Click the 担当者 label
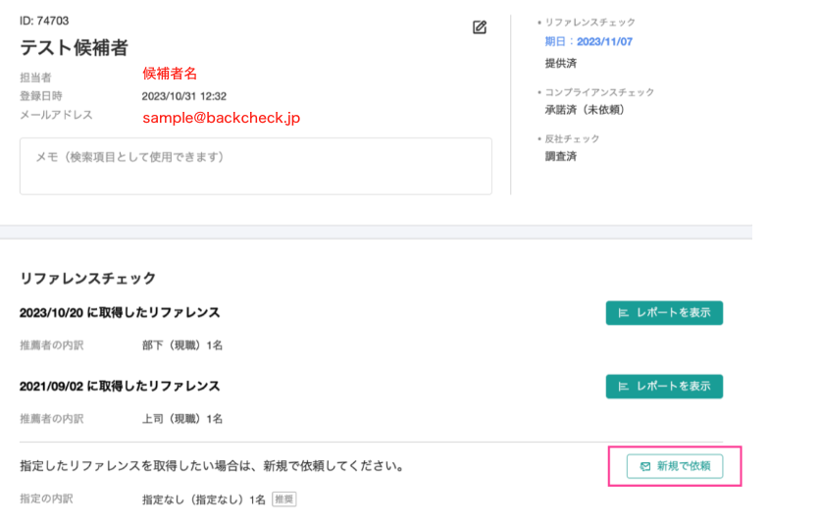 (x=35, y=78)
